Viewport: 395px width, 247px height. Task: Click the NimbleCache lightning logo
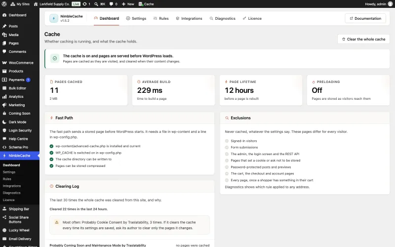pos(54,18)
